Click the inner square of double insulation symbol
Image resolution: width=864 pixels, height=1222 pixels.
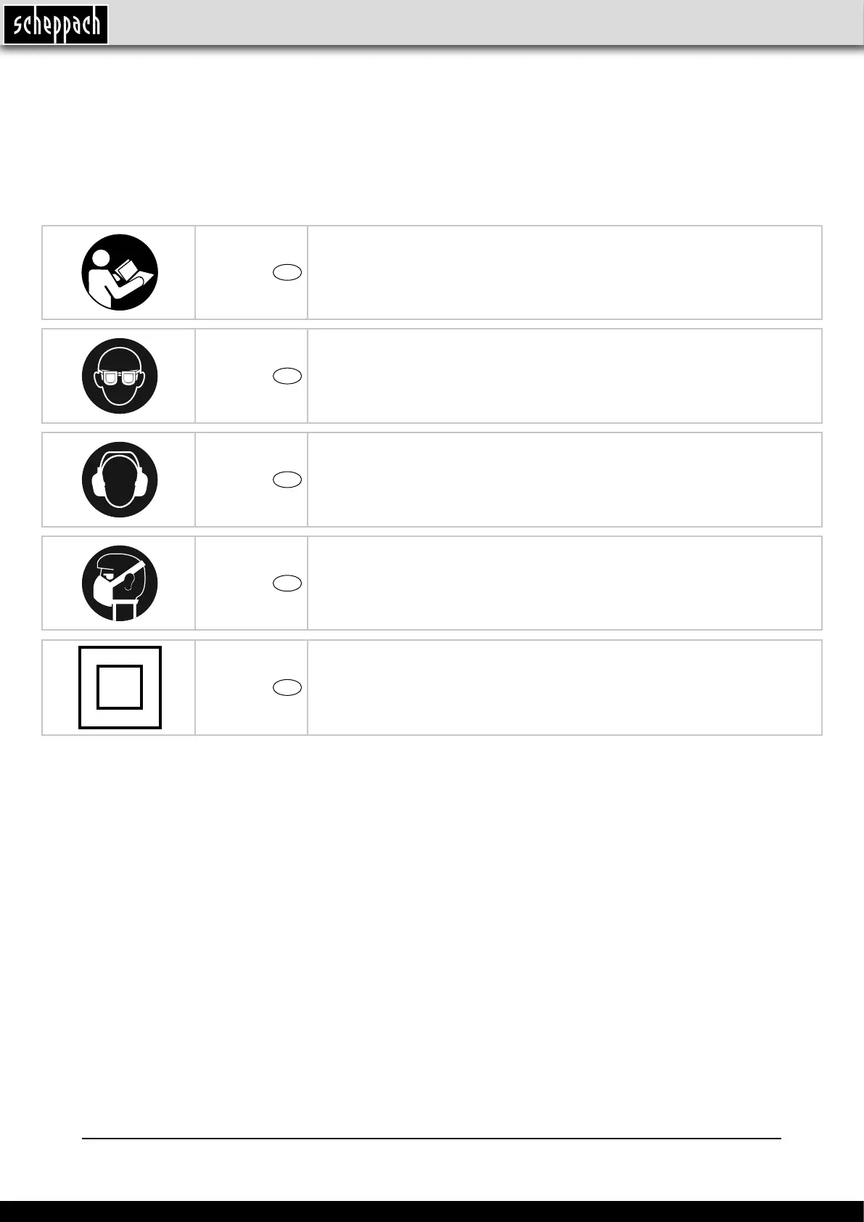click(120, 687)
